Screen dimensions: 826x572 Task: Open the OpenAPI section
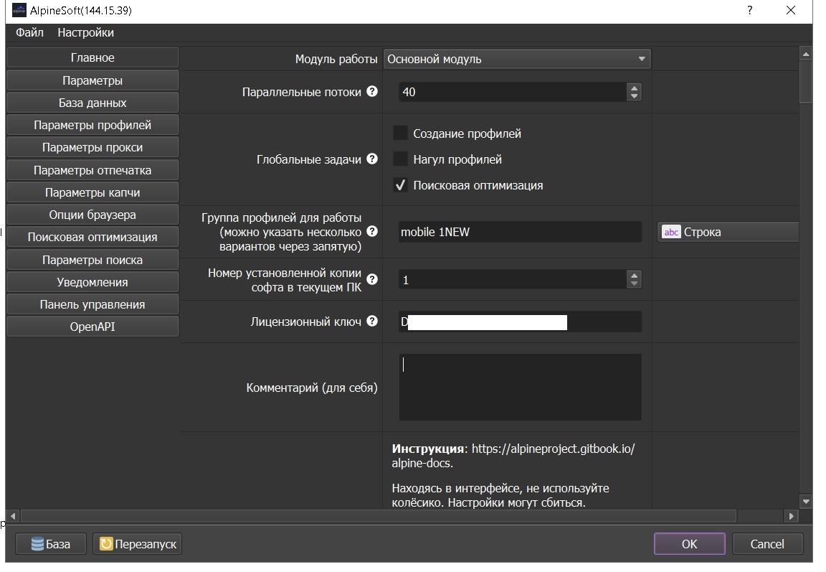(x=92, y=327)
